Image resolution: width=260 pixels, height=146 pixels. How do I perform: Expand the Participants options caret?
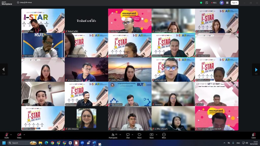point(120,135)
